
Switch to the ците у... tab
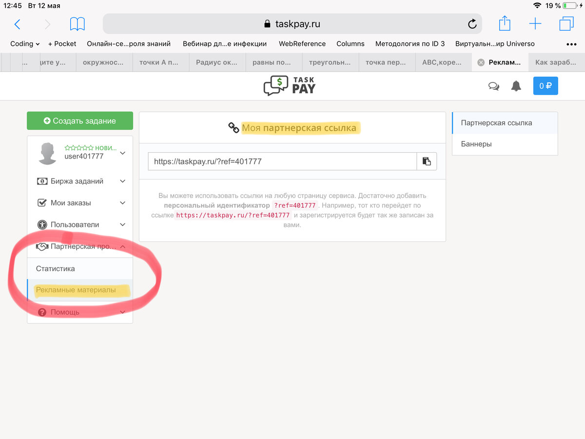[57, 62]
